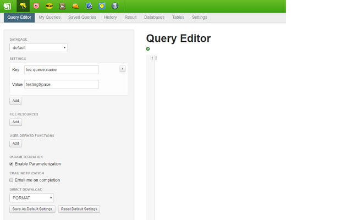Check Email me on completion
The image size is (352, 220).
11,180
